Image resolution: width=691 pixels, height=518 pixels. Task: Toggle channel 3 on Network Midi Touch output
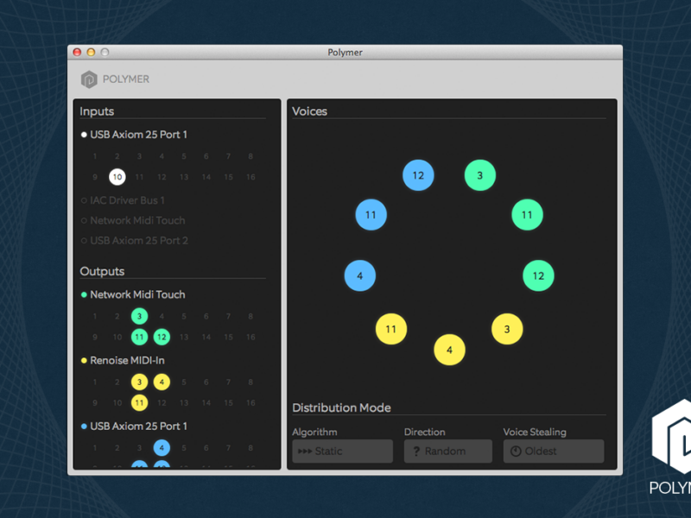click(x=139, y=316)
